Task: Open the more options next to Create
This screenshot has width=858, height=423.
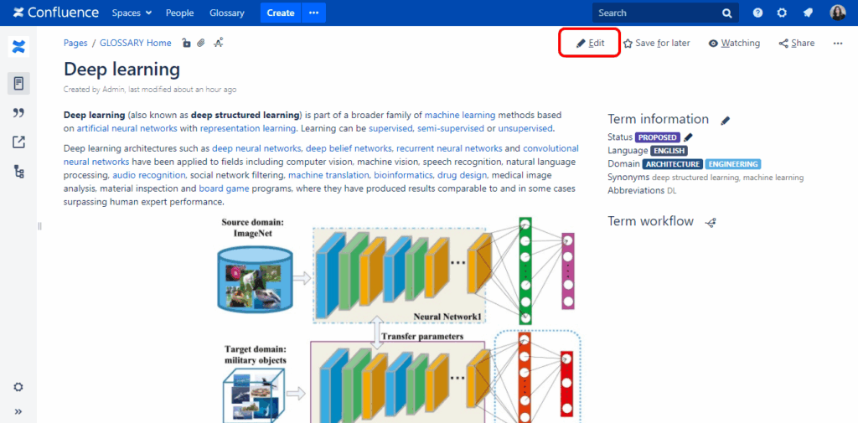Action: tap(314, 13)
